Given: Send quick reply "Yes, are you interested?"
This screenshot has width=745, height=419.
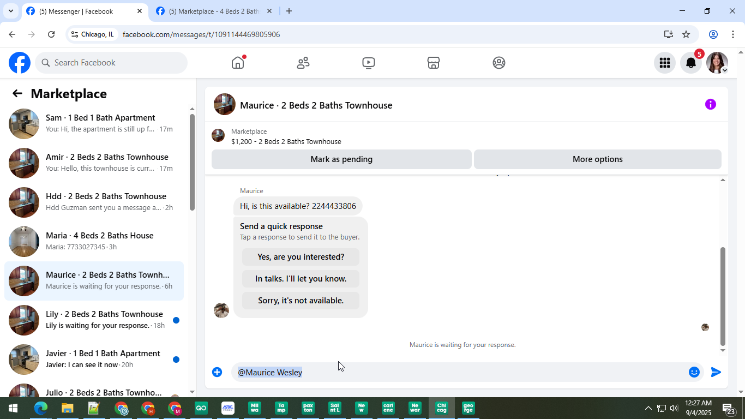Looking at the screenshot, I should (301, 257).
